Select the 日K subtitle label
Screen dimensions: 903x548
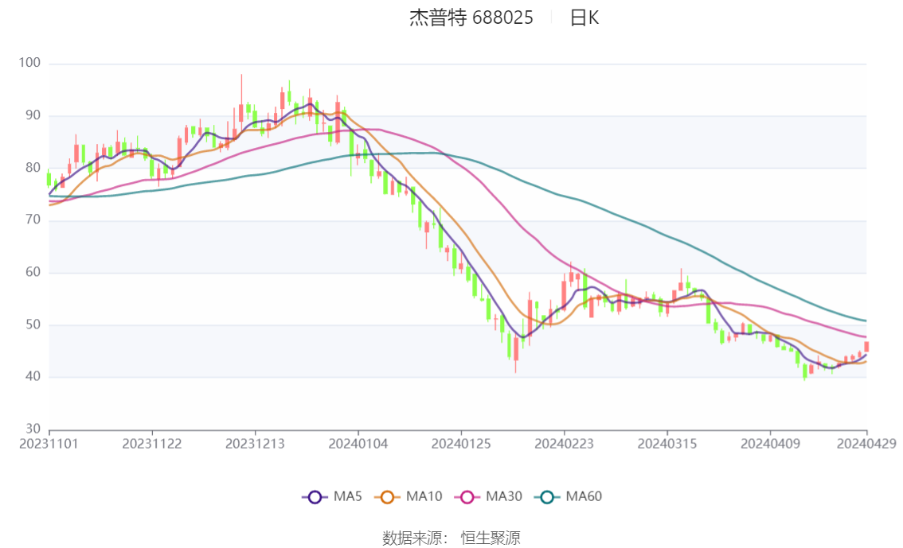pyautogui.click(x=584, y=17)
